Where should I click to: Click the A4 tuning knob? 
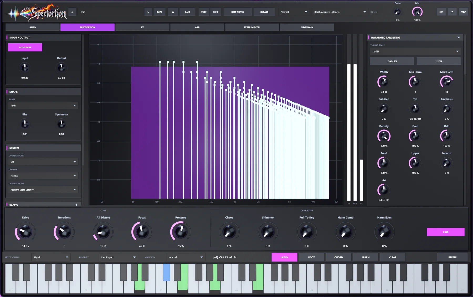[384, 190]
